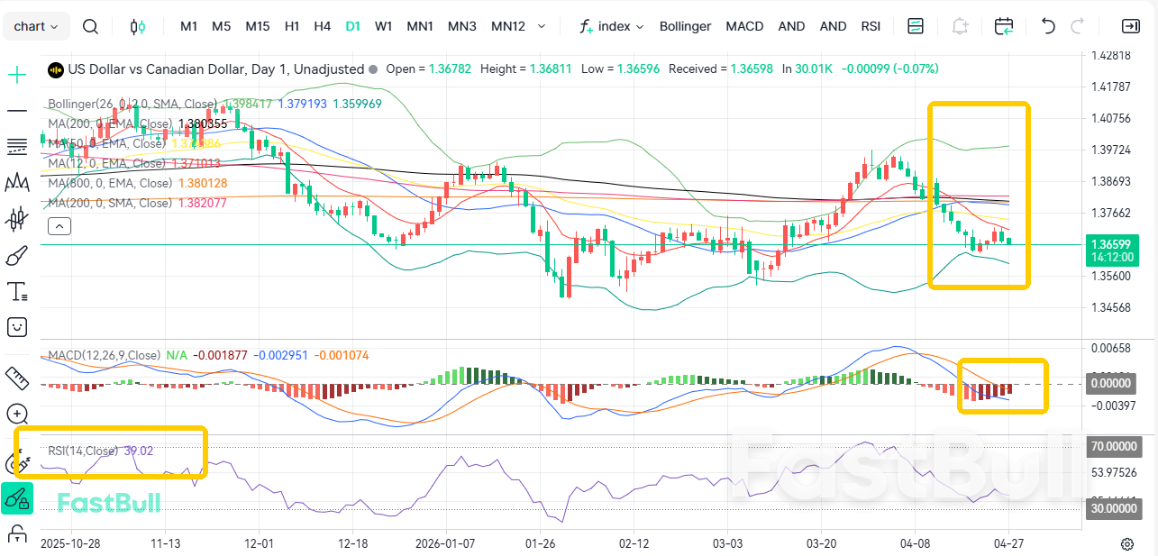Click the undo arrow in toolbar

[x=1047, y=26]
